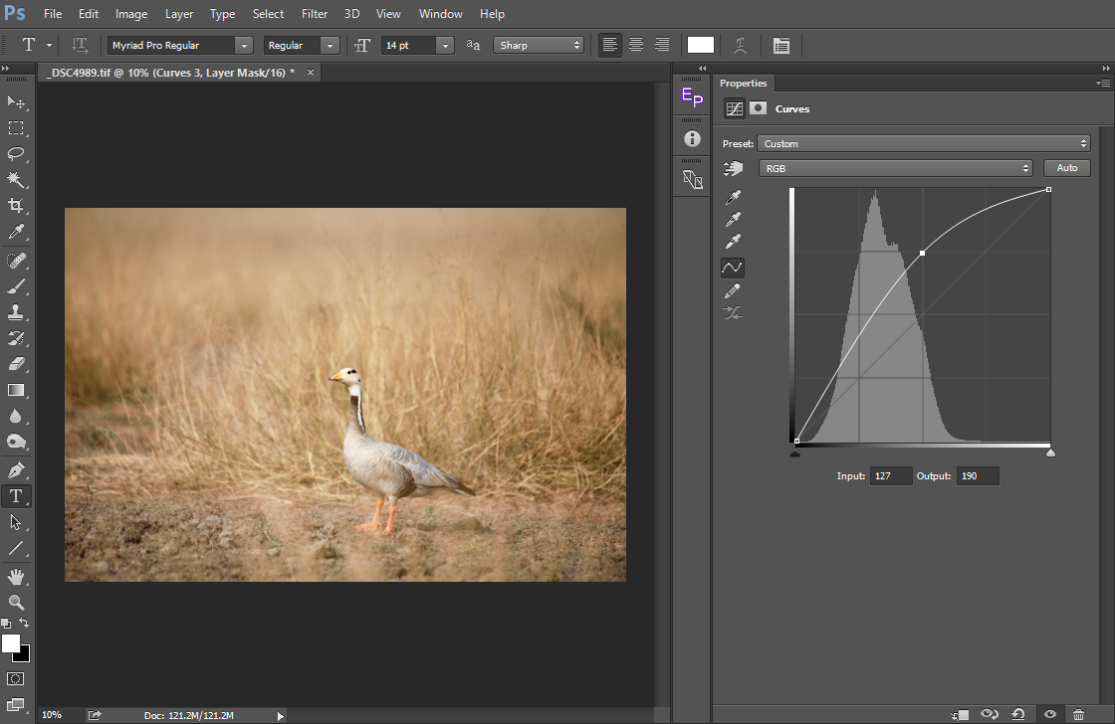
Task: Open the Curves Preset dropdown
Action: [924, 144]
